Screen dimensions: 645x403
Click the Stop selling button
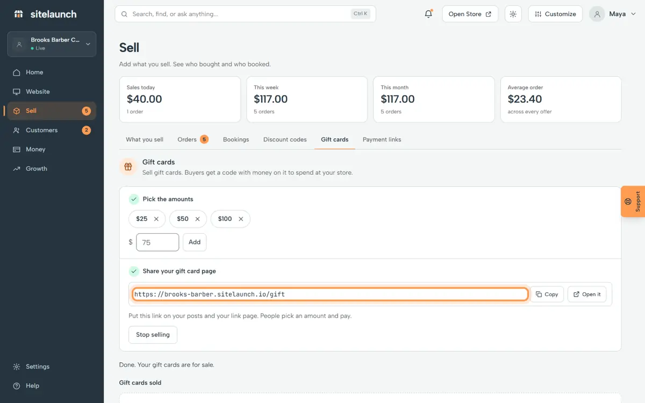(x=153, y=335)
